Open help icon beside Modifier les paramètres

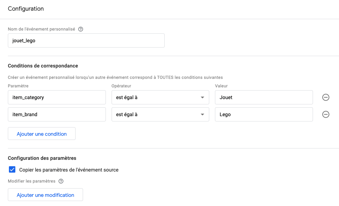[x=61, y=181]
